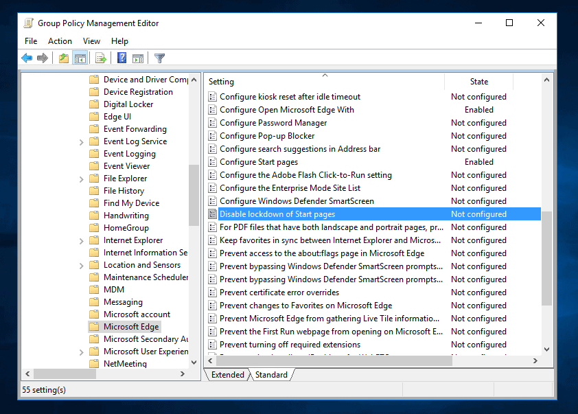Click the tree pane scroll left arrow

27,373
